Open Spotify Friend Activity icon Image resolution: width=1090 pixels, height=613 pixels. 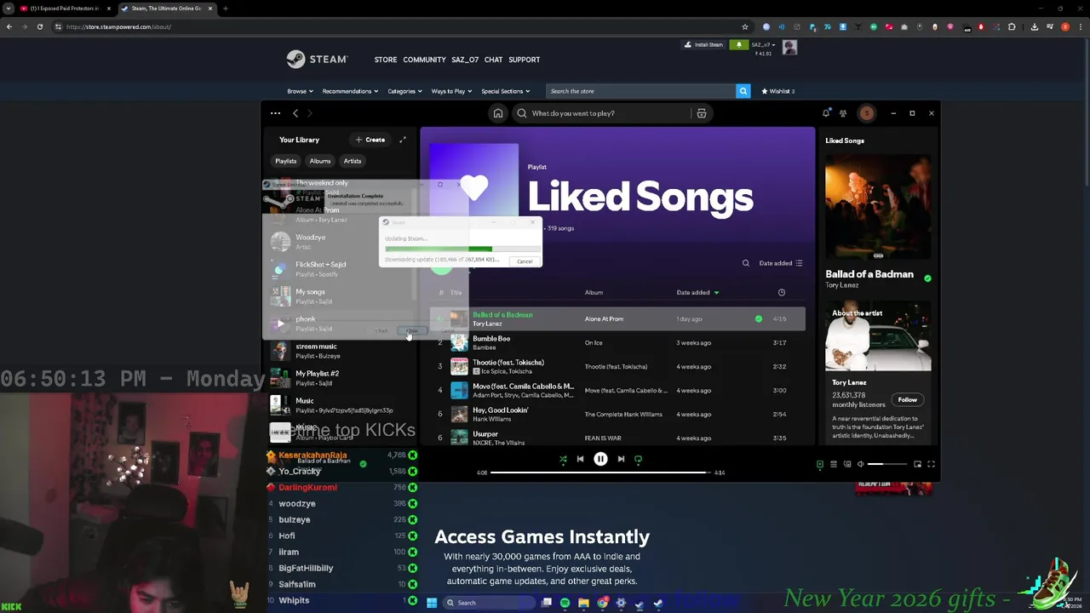[843, 113]
